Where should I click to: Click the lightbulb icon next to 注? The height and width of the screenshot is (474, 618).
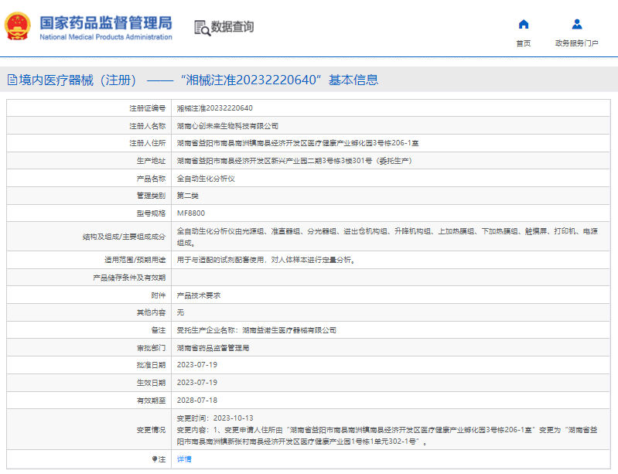point(155,459)
